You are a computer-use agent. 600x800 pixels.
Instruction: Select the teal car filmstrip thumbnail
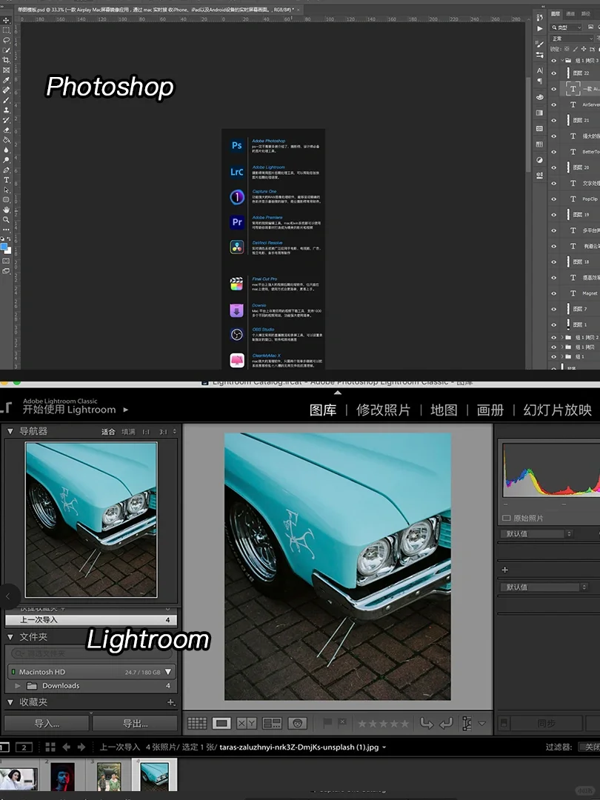click(155, 776)
